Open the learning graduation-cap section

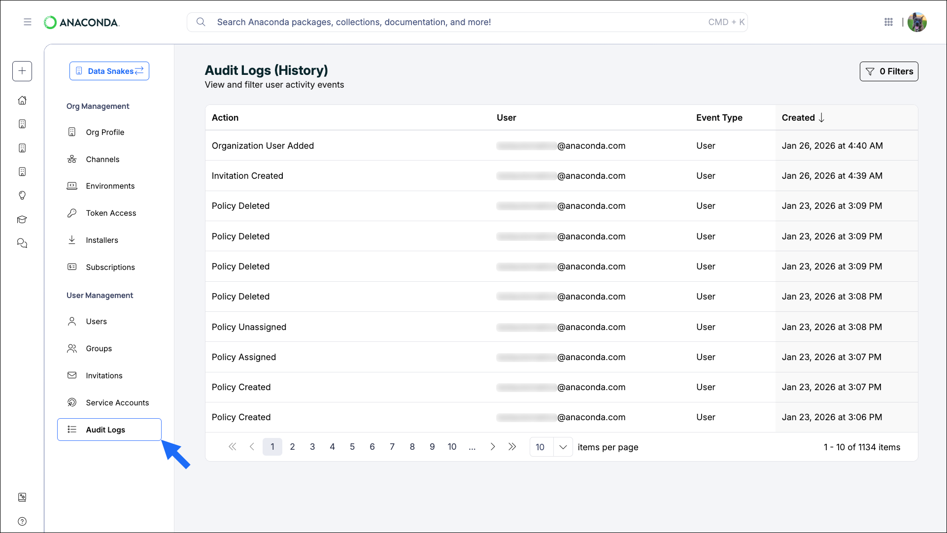[x=22, y=219]
